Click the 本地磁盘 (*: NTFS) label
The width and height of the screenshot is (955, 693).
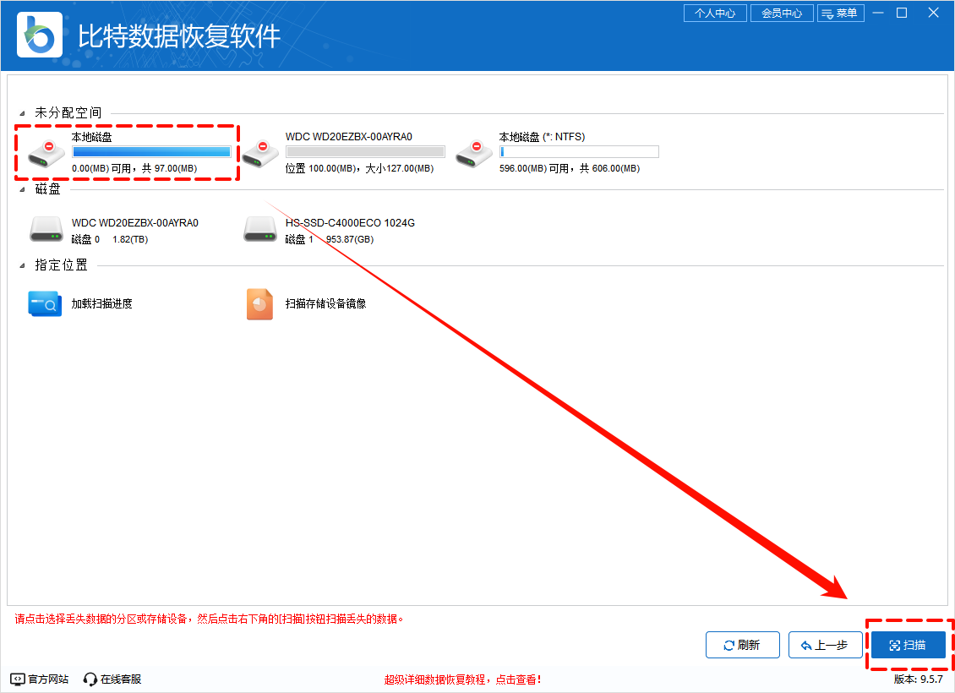pyautogui.click(x=542, y=137)
